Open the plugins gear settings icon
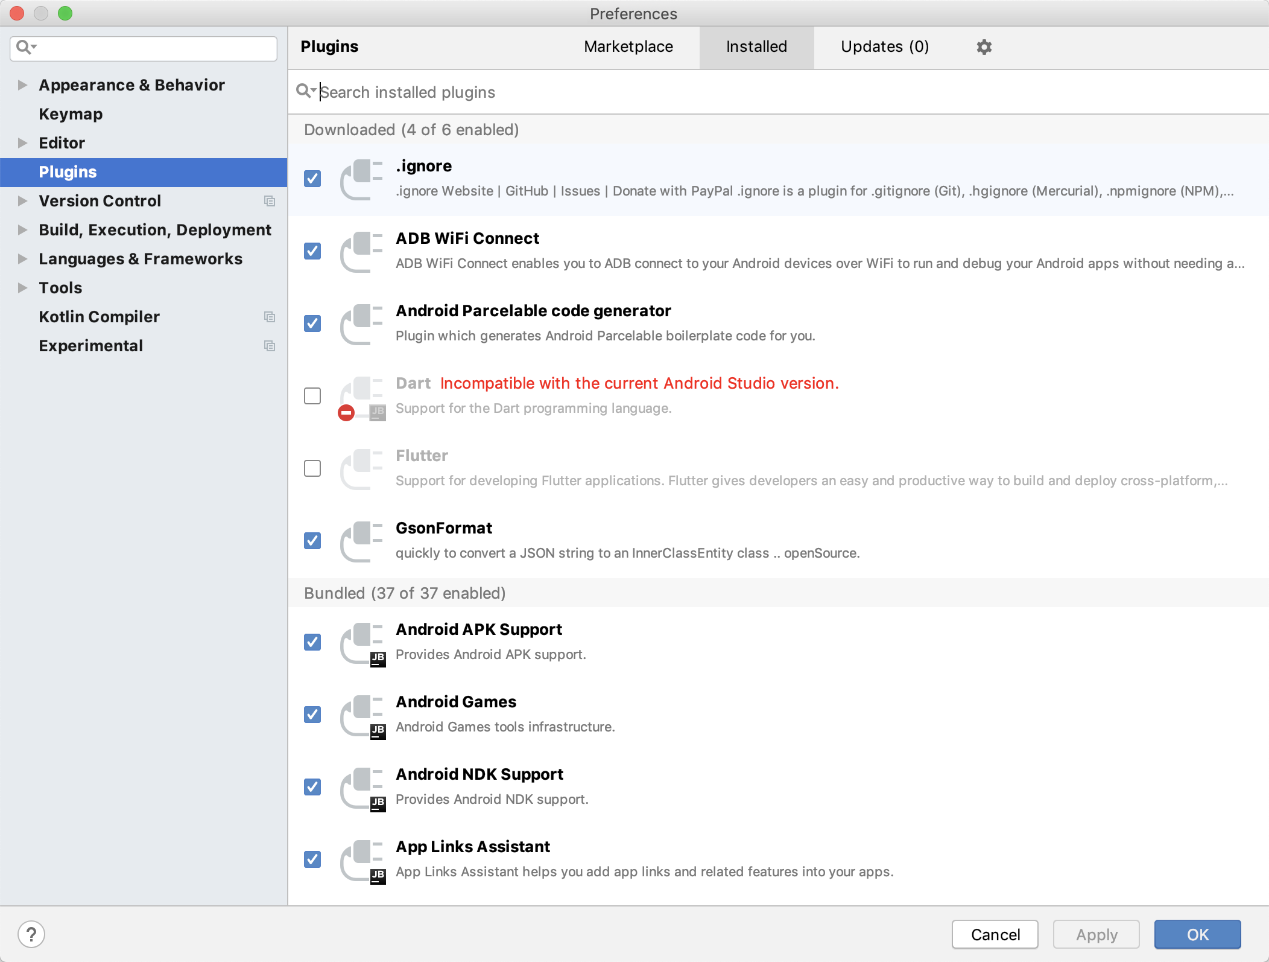Screen dimensions: 1269x962 pyautogui.click(x=984, y=46)
